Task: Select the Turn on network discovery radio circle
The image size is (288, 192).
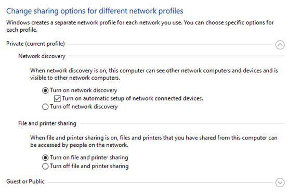Action: [x=45, y=91]
